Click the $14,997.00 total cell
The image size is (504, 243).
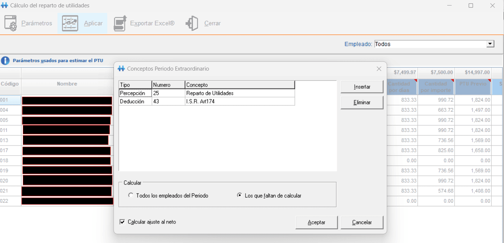click(473, 72)
